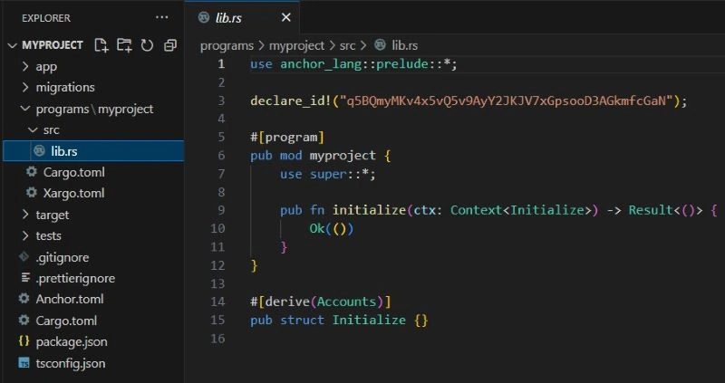
Task: Click the gear icon beside Xargo.toml
Action: point(32,193)
